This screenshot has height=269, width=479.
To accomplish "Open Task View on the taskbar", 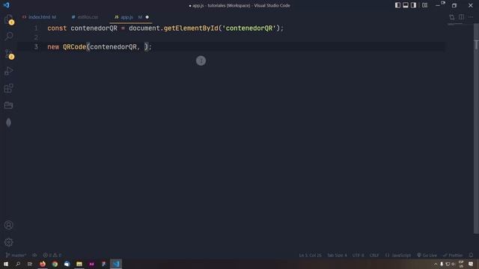I will (x=30, y=264).
